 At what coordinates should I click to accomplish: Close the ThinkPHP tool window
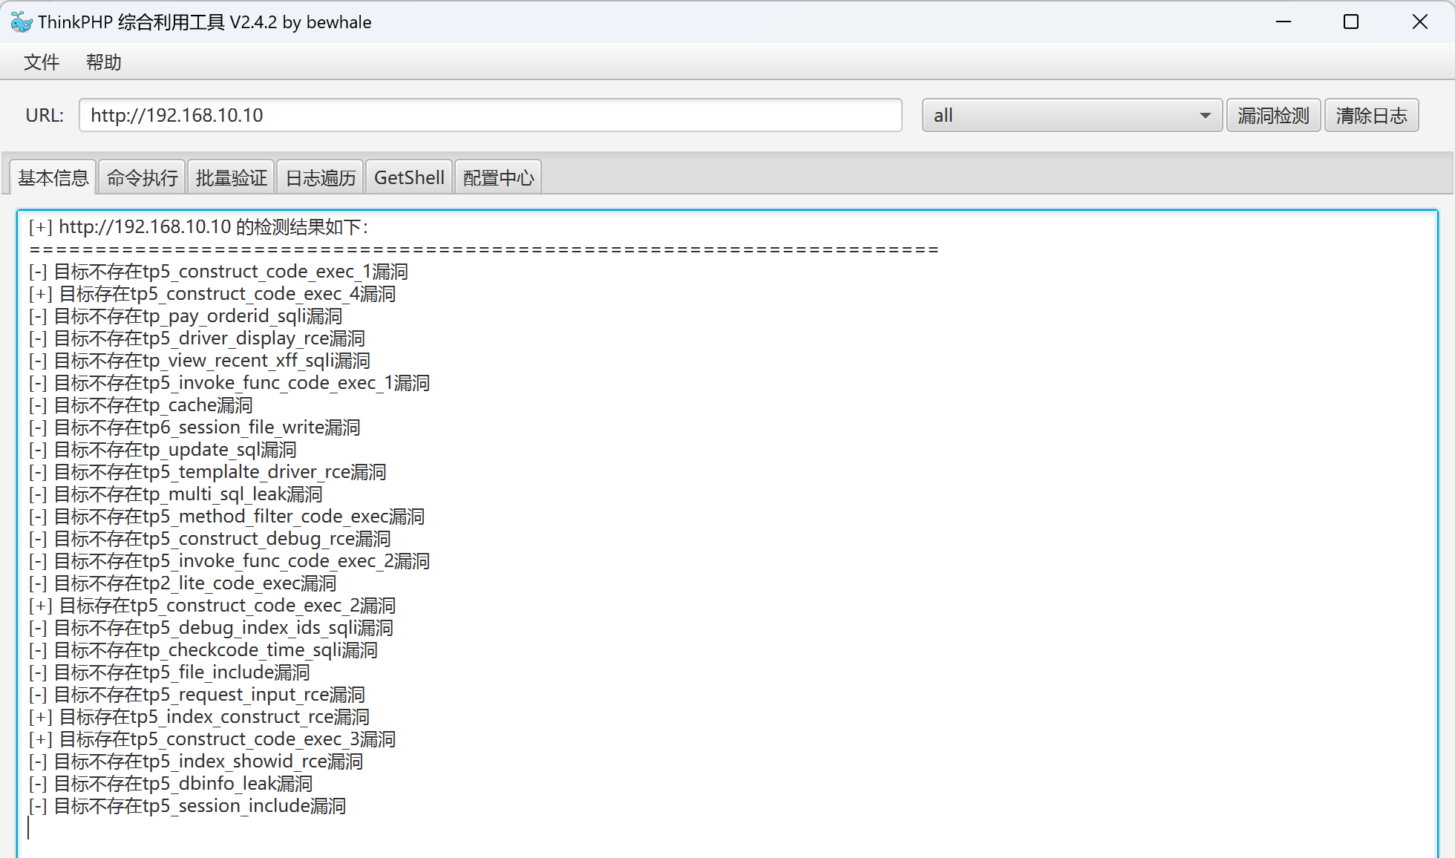point(1419,22)
